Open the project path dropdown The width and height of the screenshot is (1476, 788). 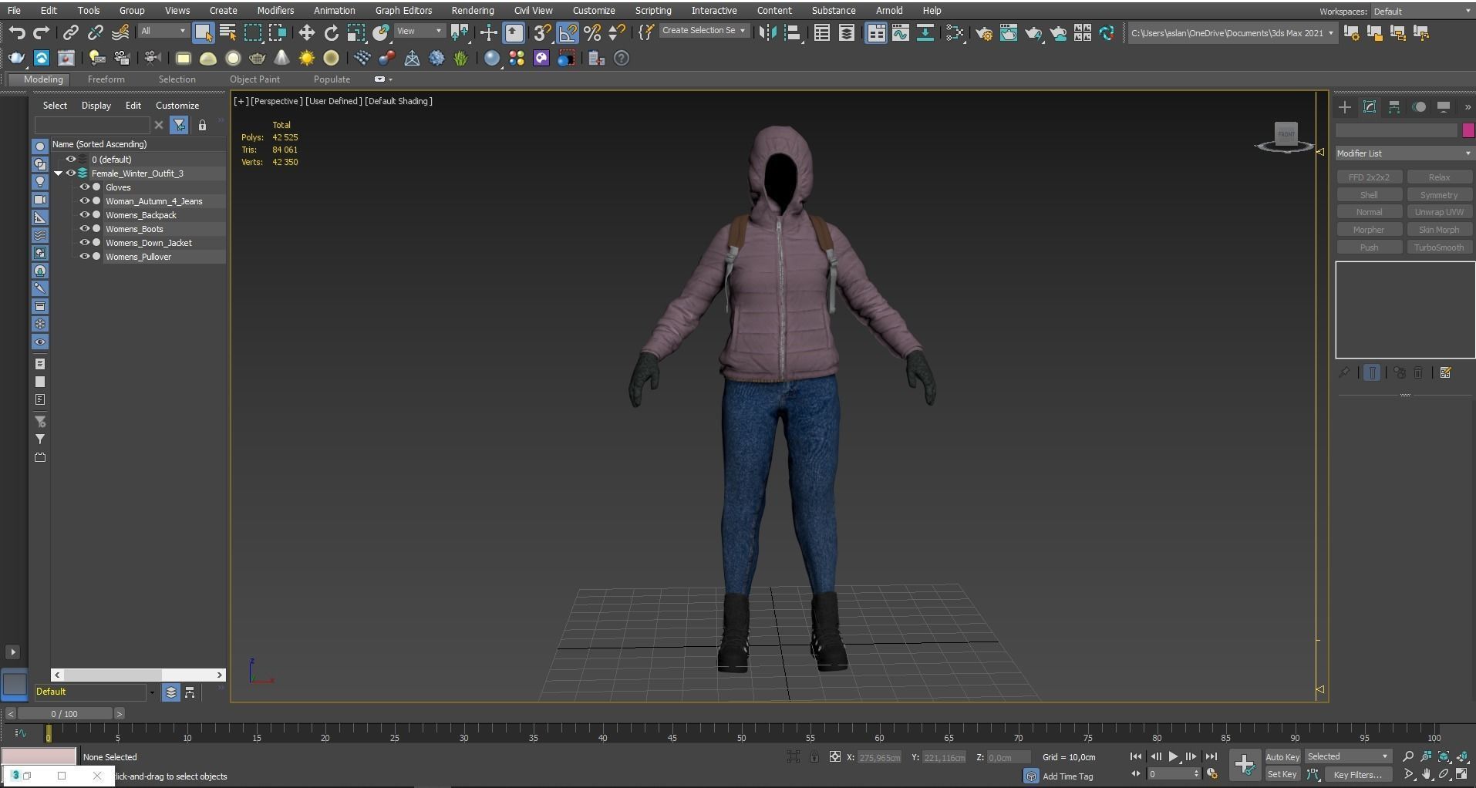(1232, 33)
